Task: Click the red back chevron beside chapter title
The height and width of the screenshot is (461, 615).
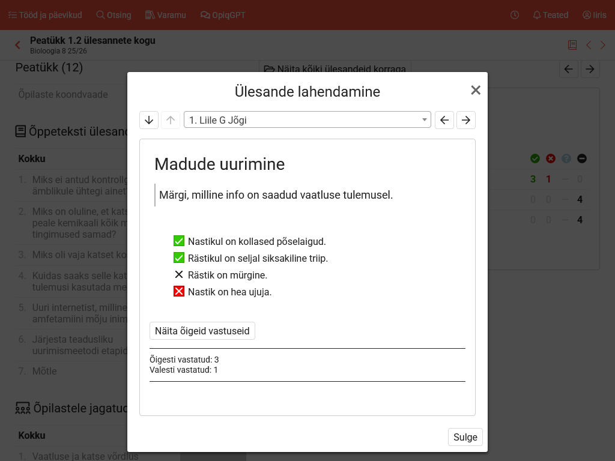Action: tap(18, 45)
